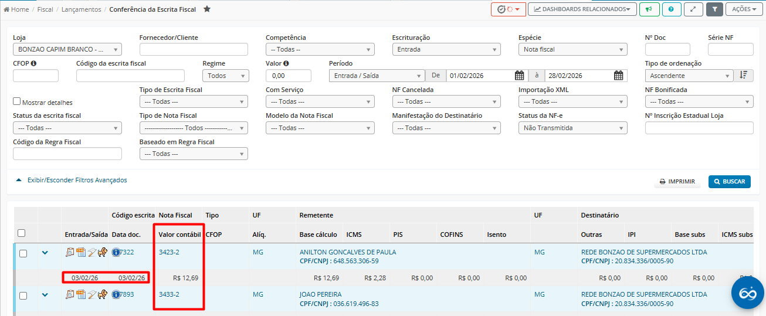Click the lion icon in Joao Pereira row
This screenshot has height=316, width=766.
tap(103, 294)
